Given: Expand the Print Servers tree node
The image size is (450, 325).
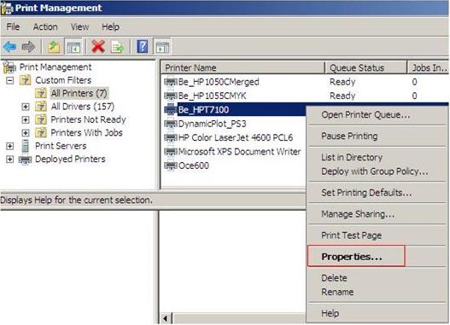Looking at the screenshot, I should coord(9,146).
